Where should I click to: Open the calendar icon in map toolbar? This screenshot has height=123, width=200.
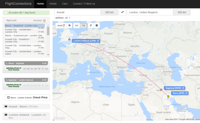pyautogui.click(x=97, y=25)
